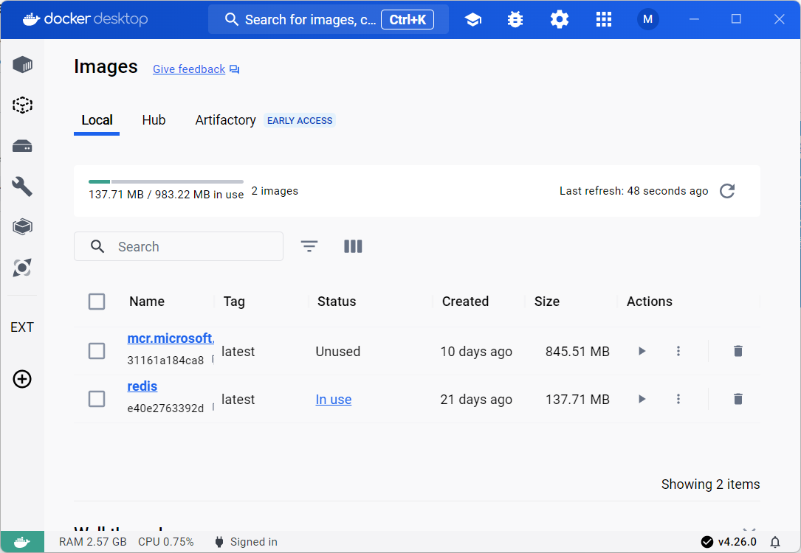
Task: Select the Images view in the sidebar
Action: [22, 105]
